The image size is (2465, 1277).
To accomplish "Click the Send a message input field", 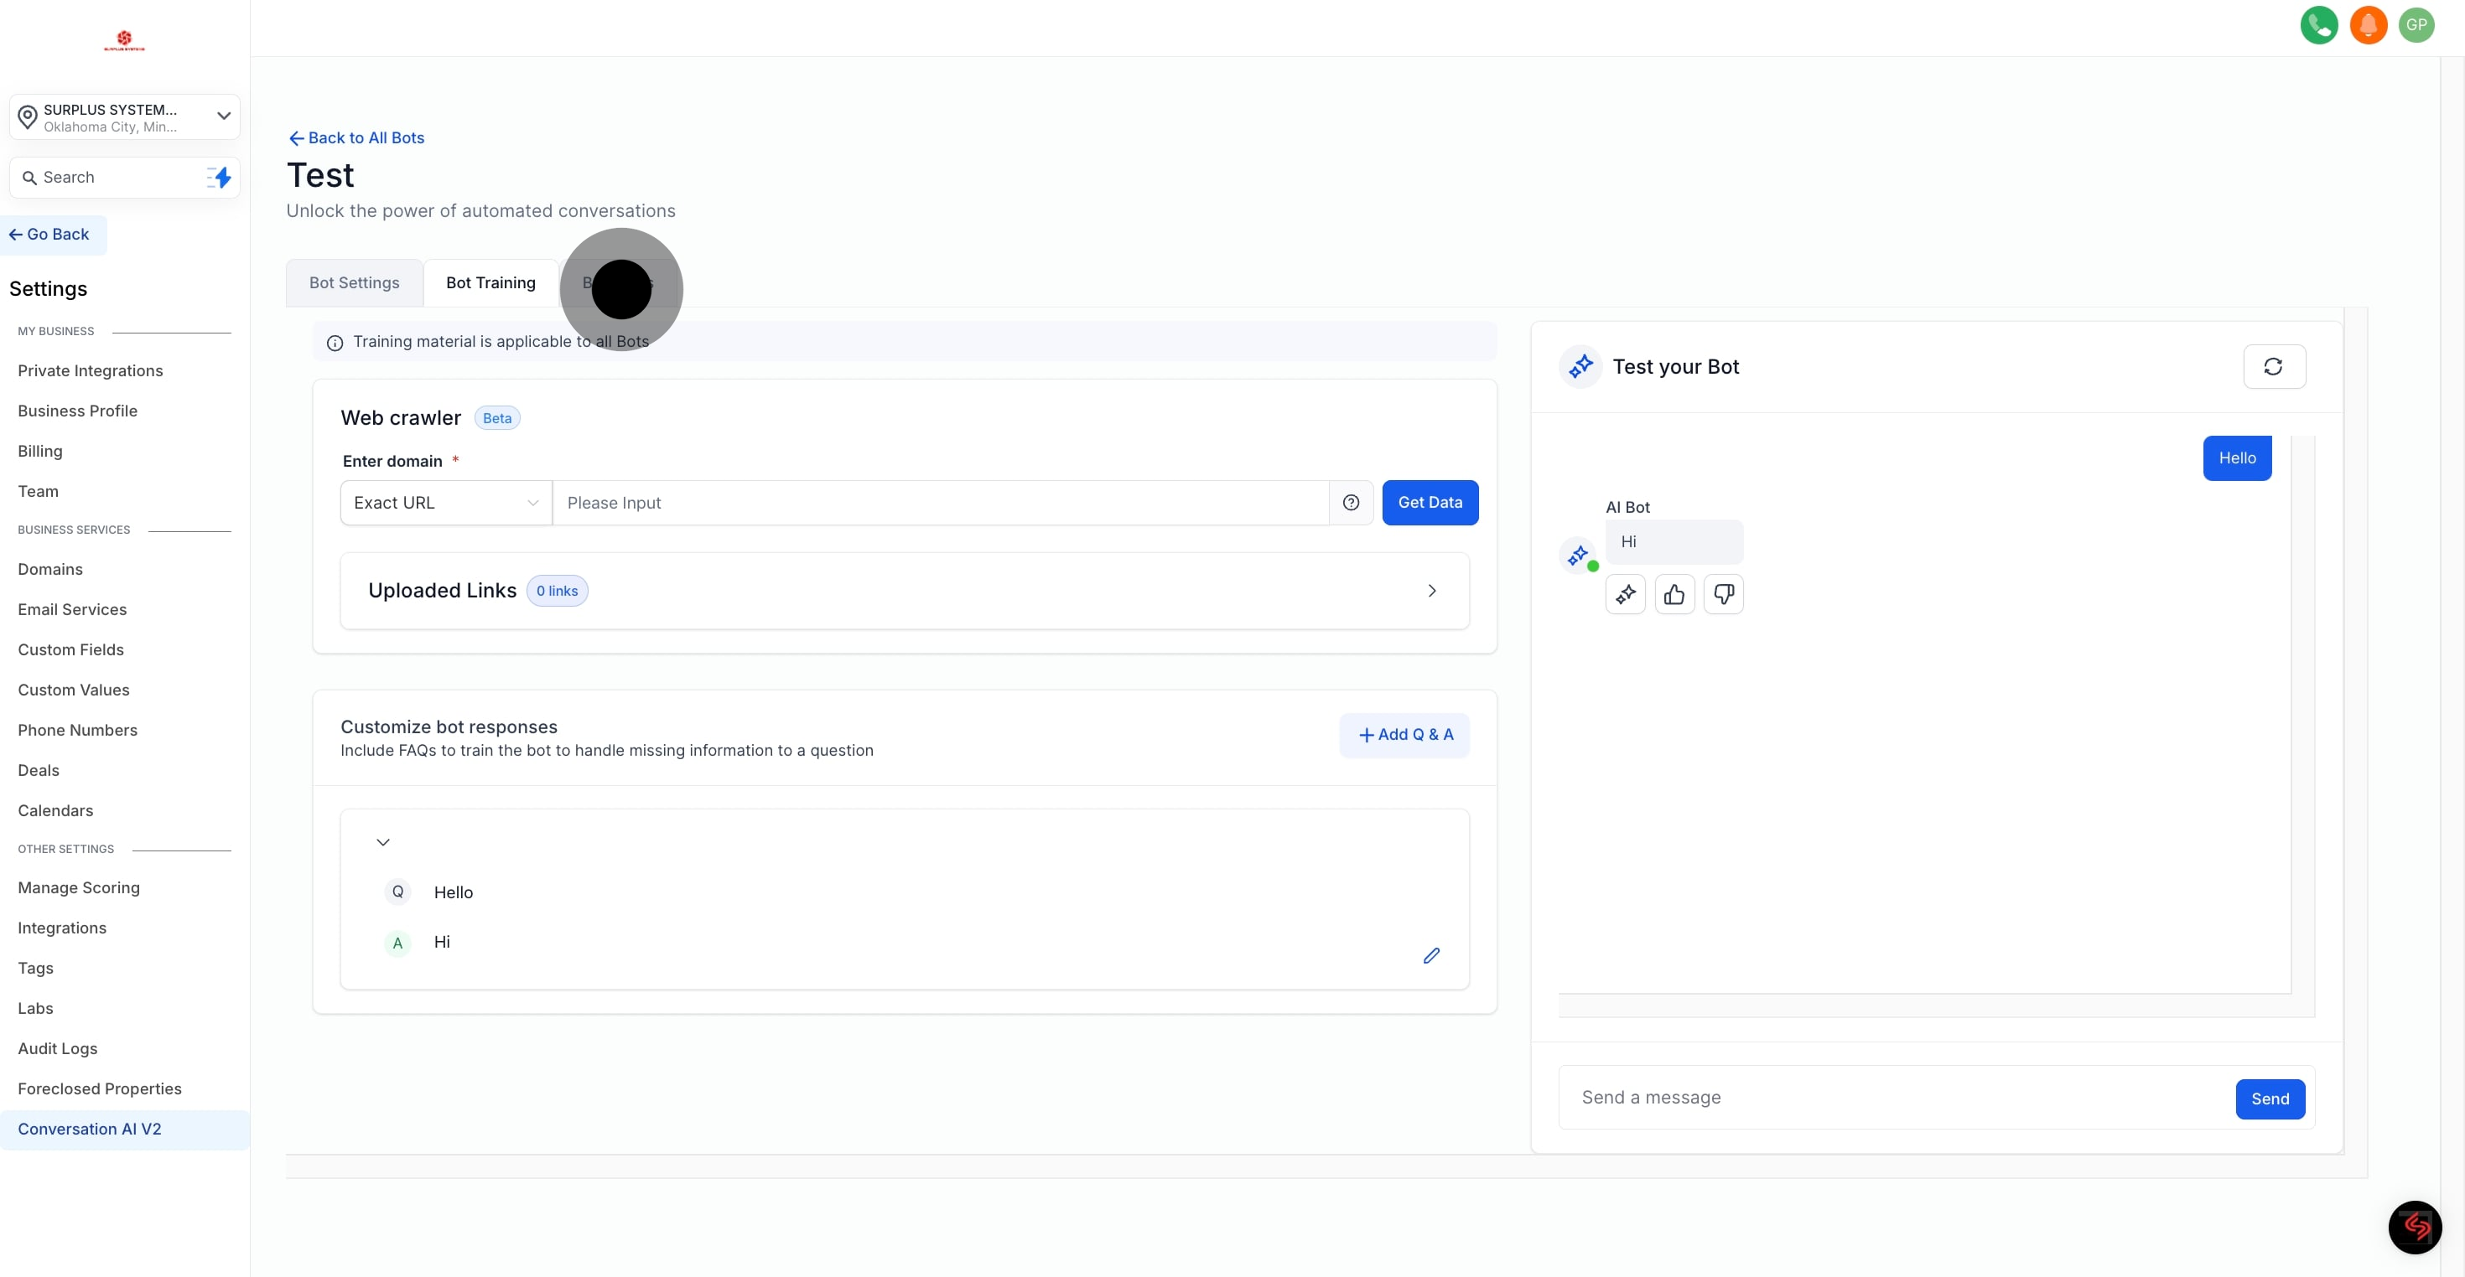I will [1895, 1097].
